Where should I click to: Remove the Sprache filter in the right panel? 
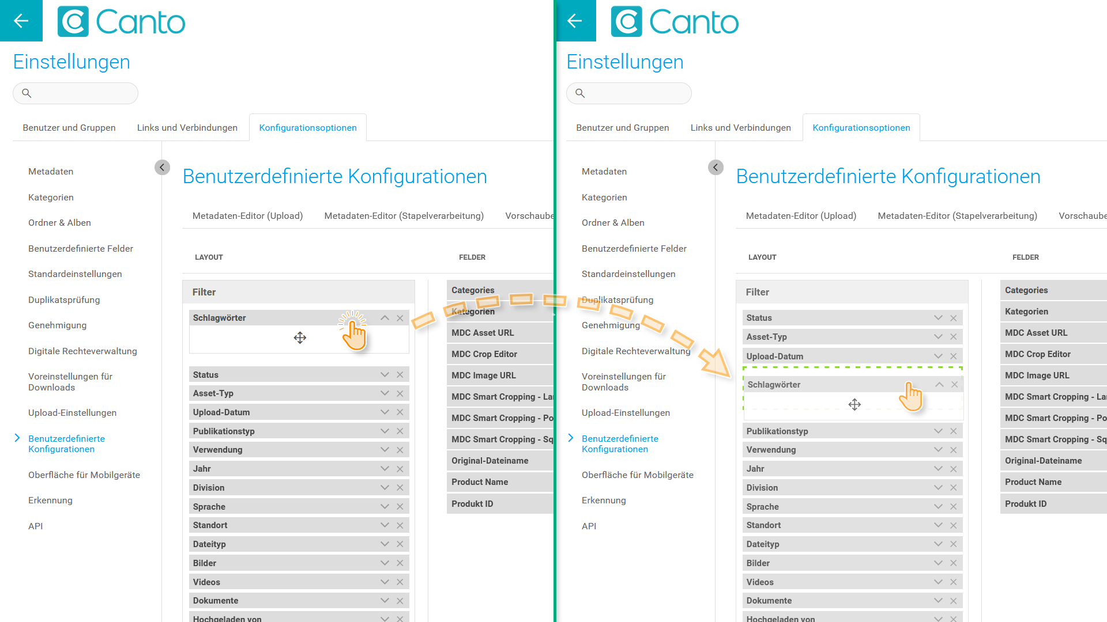954,507
